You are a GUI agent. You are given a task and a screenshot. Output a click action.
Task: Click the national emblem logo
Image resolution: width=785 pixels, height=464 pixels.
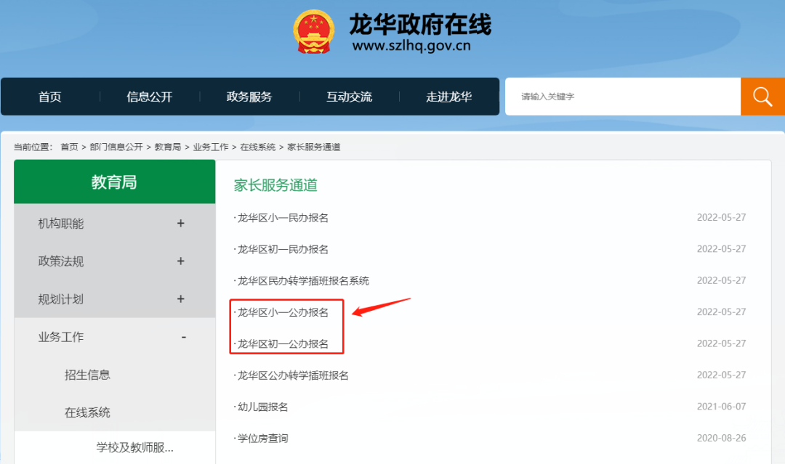click(x=313, y=32)
